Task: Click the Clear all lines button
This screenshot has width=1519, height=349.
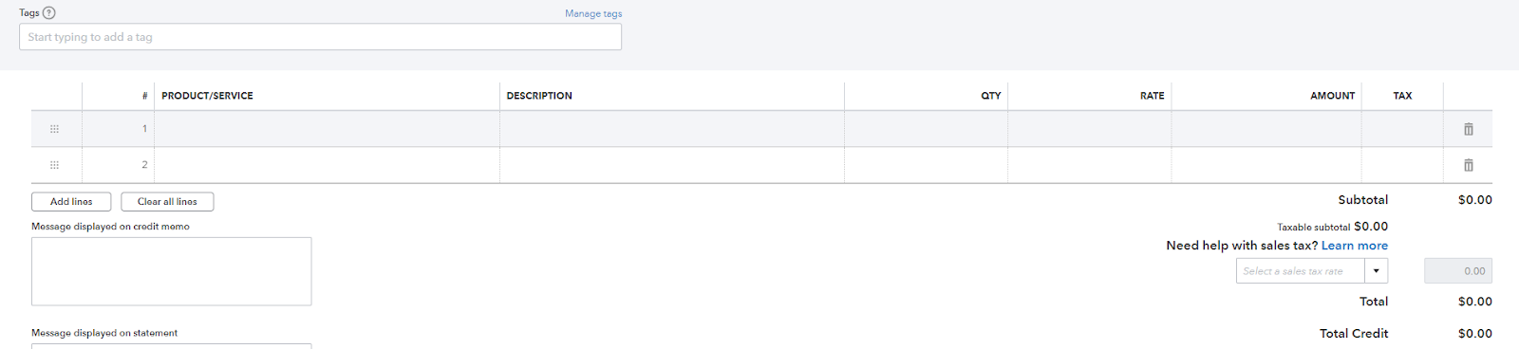Action: point(167,202)
